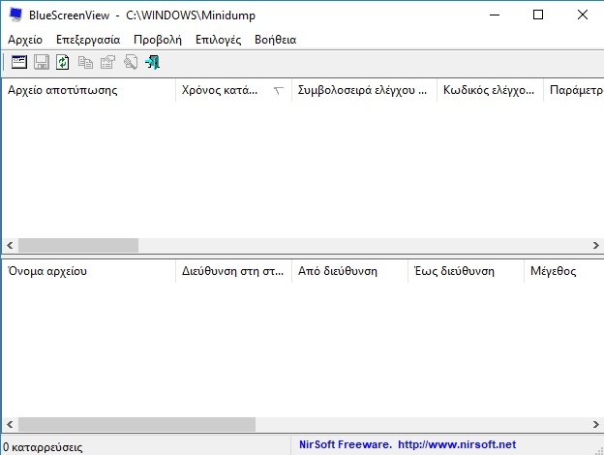Close the BlueScreenView window

click(583, 15)
